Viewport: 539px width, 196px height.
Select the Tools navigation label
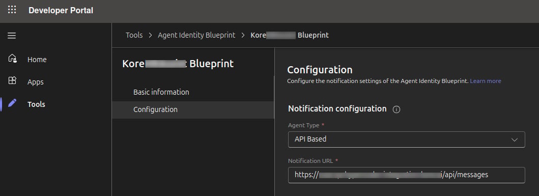click(x=36, y=104)
